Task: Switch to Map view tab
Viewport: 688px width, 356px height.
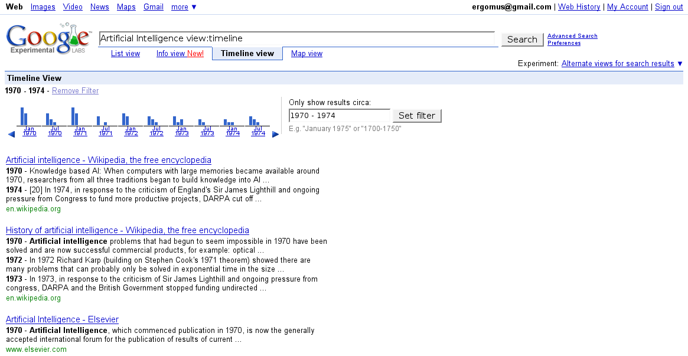Action: pos(306,54)
